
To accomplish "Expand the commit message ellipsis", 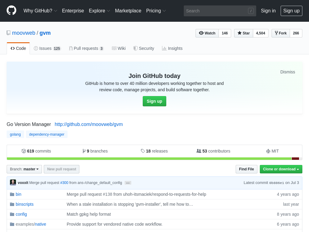I will (128, 183).
